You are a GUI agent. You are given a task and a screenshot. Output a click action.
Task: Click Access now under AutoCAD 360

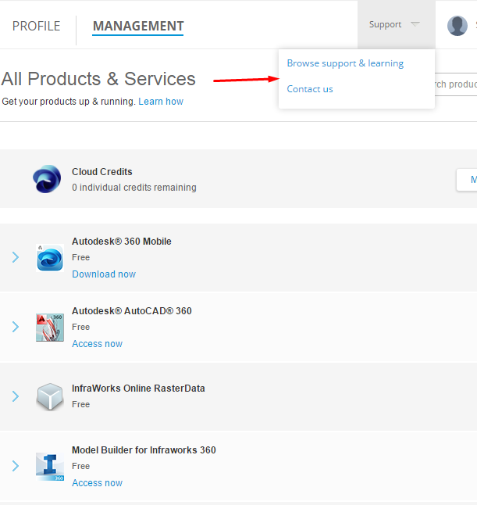[x=97, y=344]
